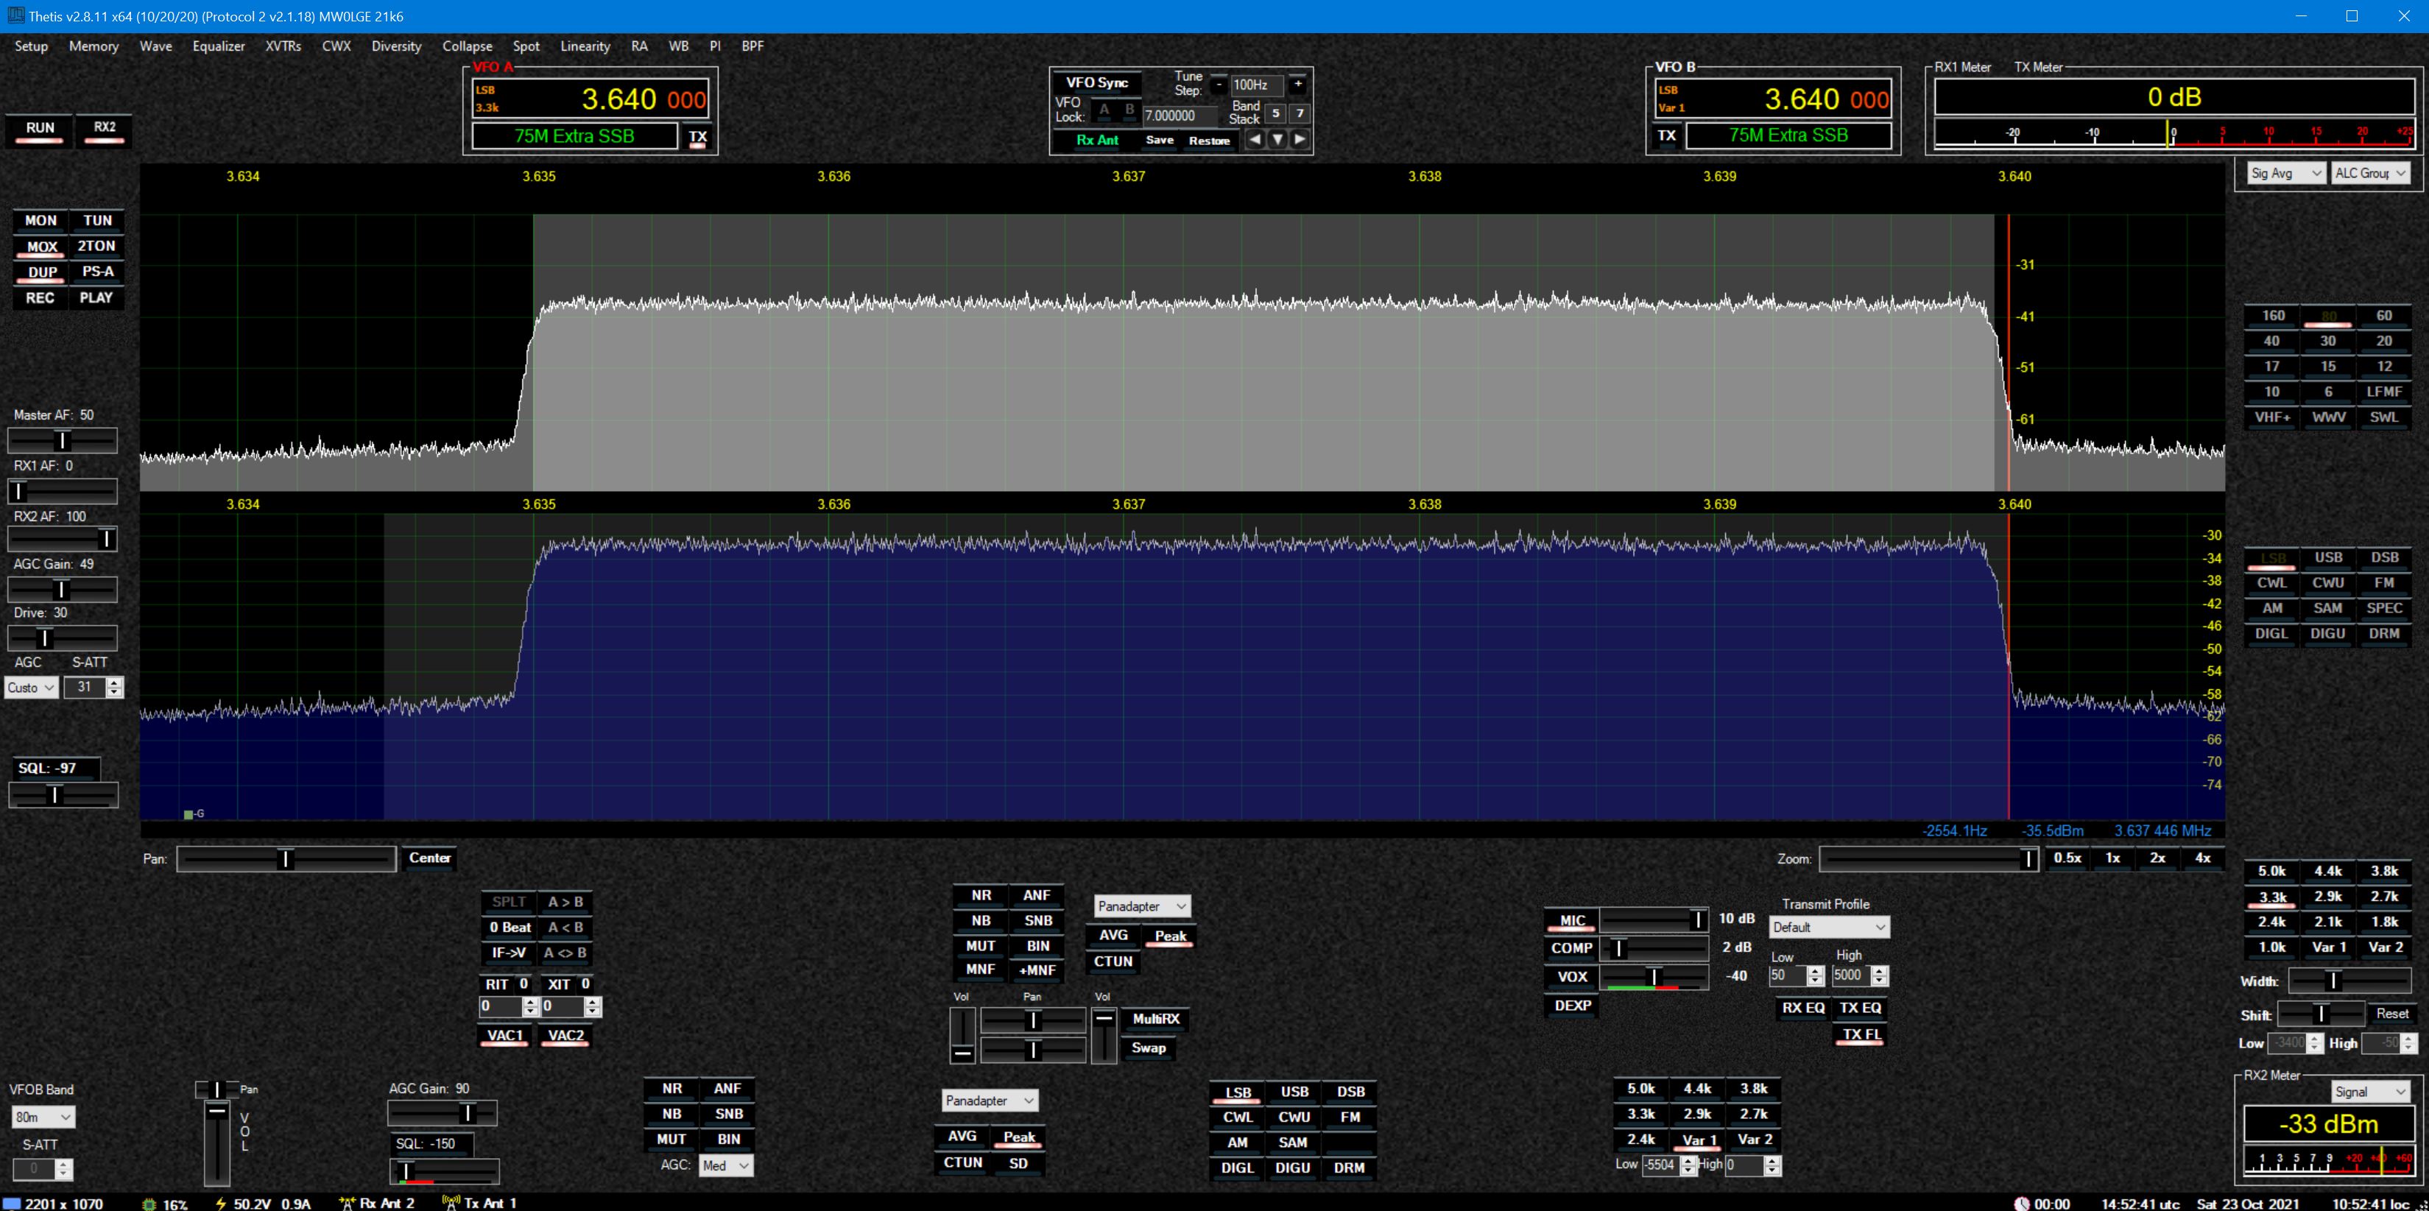Click the Rx Ant 2 antenna icon in status bar
This screenshot has width=2429, height=1211.
[x=347, y=1202]
